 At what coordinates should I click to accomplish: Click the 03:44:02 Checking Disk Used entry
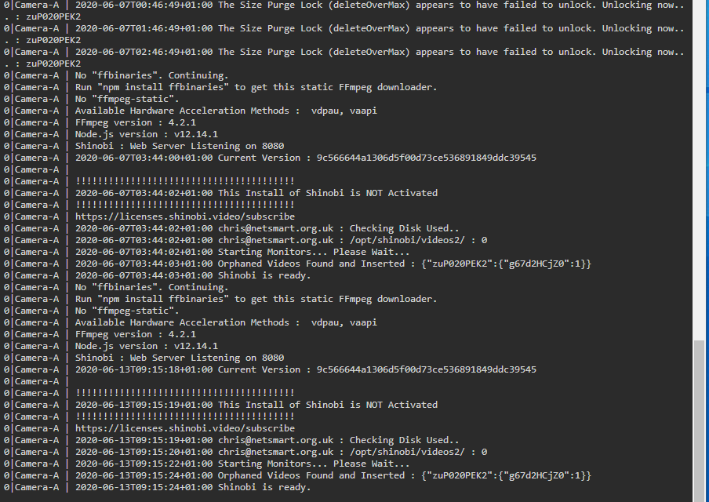pos(267,228)
